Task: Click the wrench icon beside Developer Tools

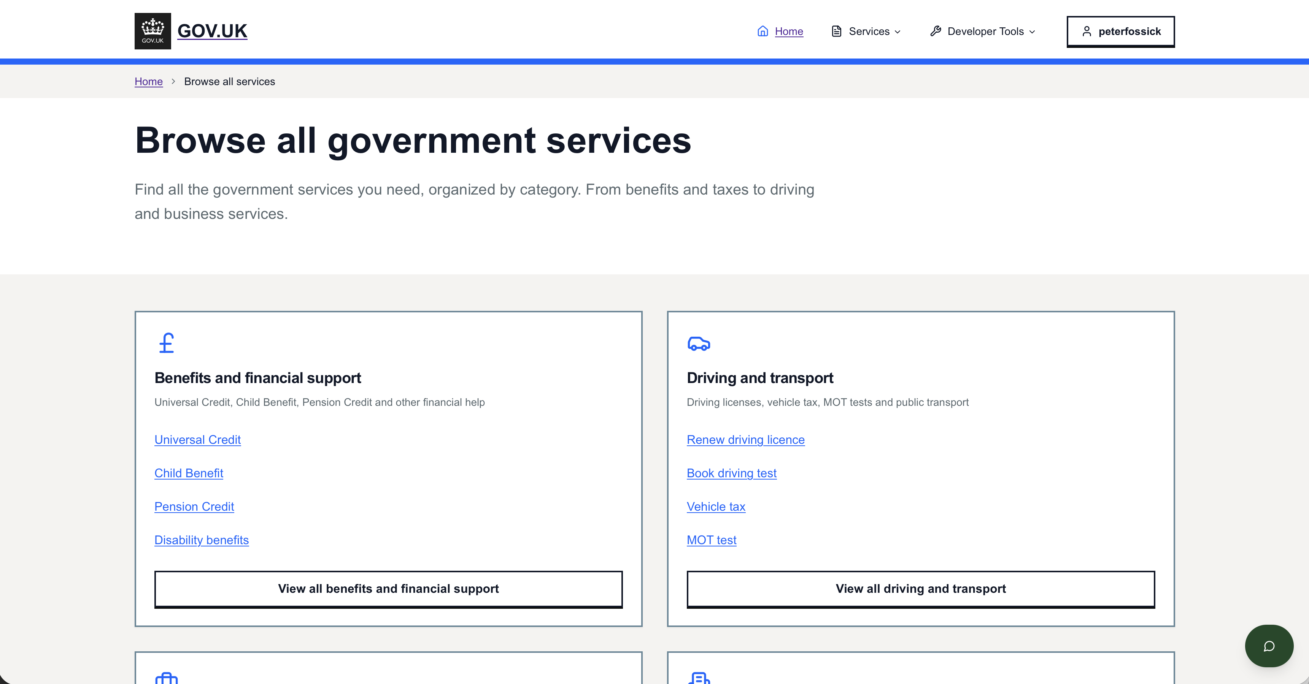Action: point(935,32)
